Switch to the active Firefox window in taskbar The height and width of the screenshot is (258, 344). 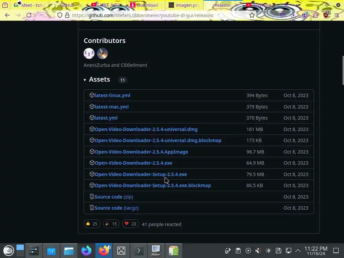click(x=104, y=251)
